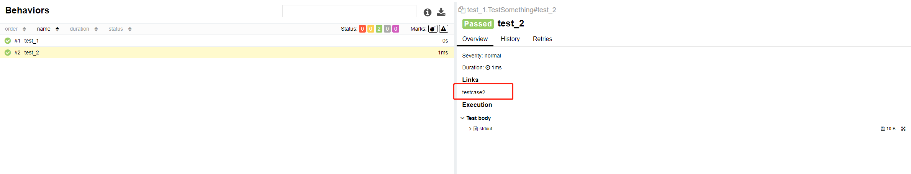The height and width of the screenshot is (174, 911).
Task: Click passed check icon of test_2 row
Action: pos(8,53)
